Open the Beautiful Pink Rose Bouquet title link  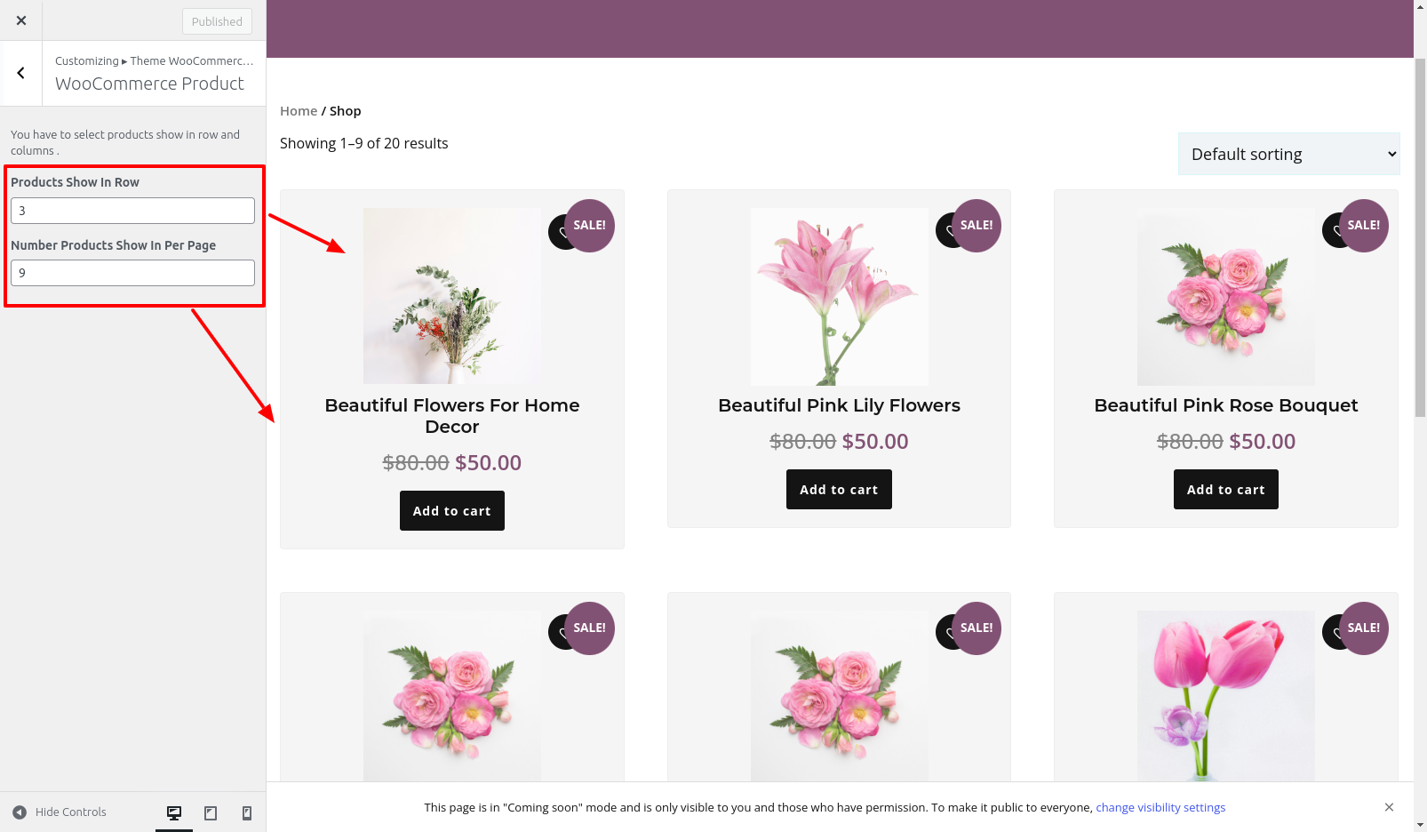point(1225,405)
